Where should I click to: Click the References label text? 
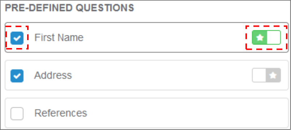61,113
